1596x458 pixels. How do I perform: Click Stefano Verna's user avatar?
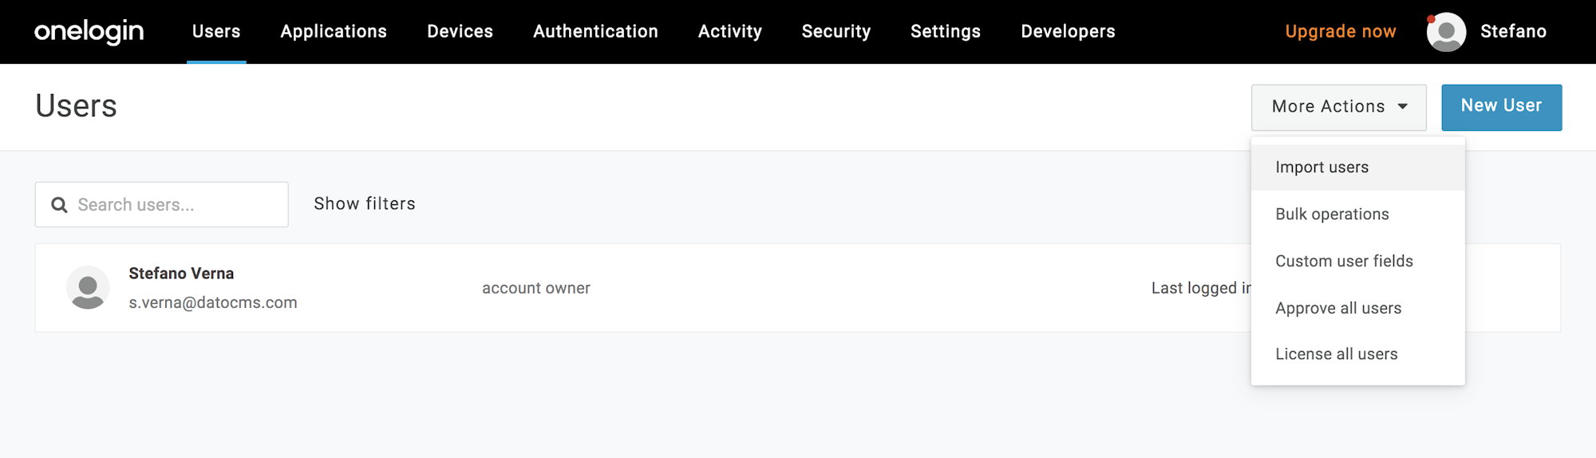point(88,287)
